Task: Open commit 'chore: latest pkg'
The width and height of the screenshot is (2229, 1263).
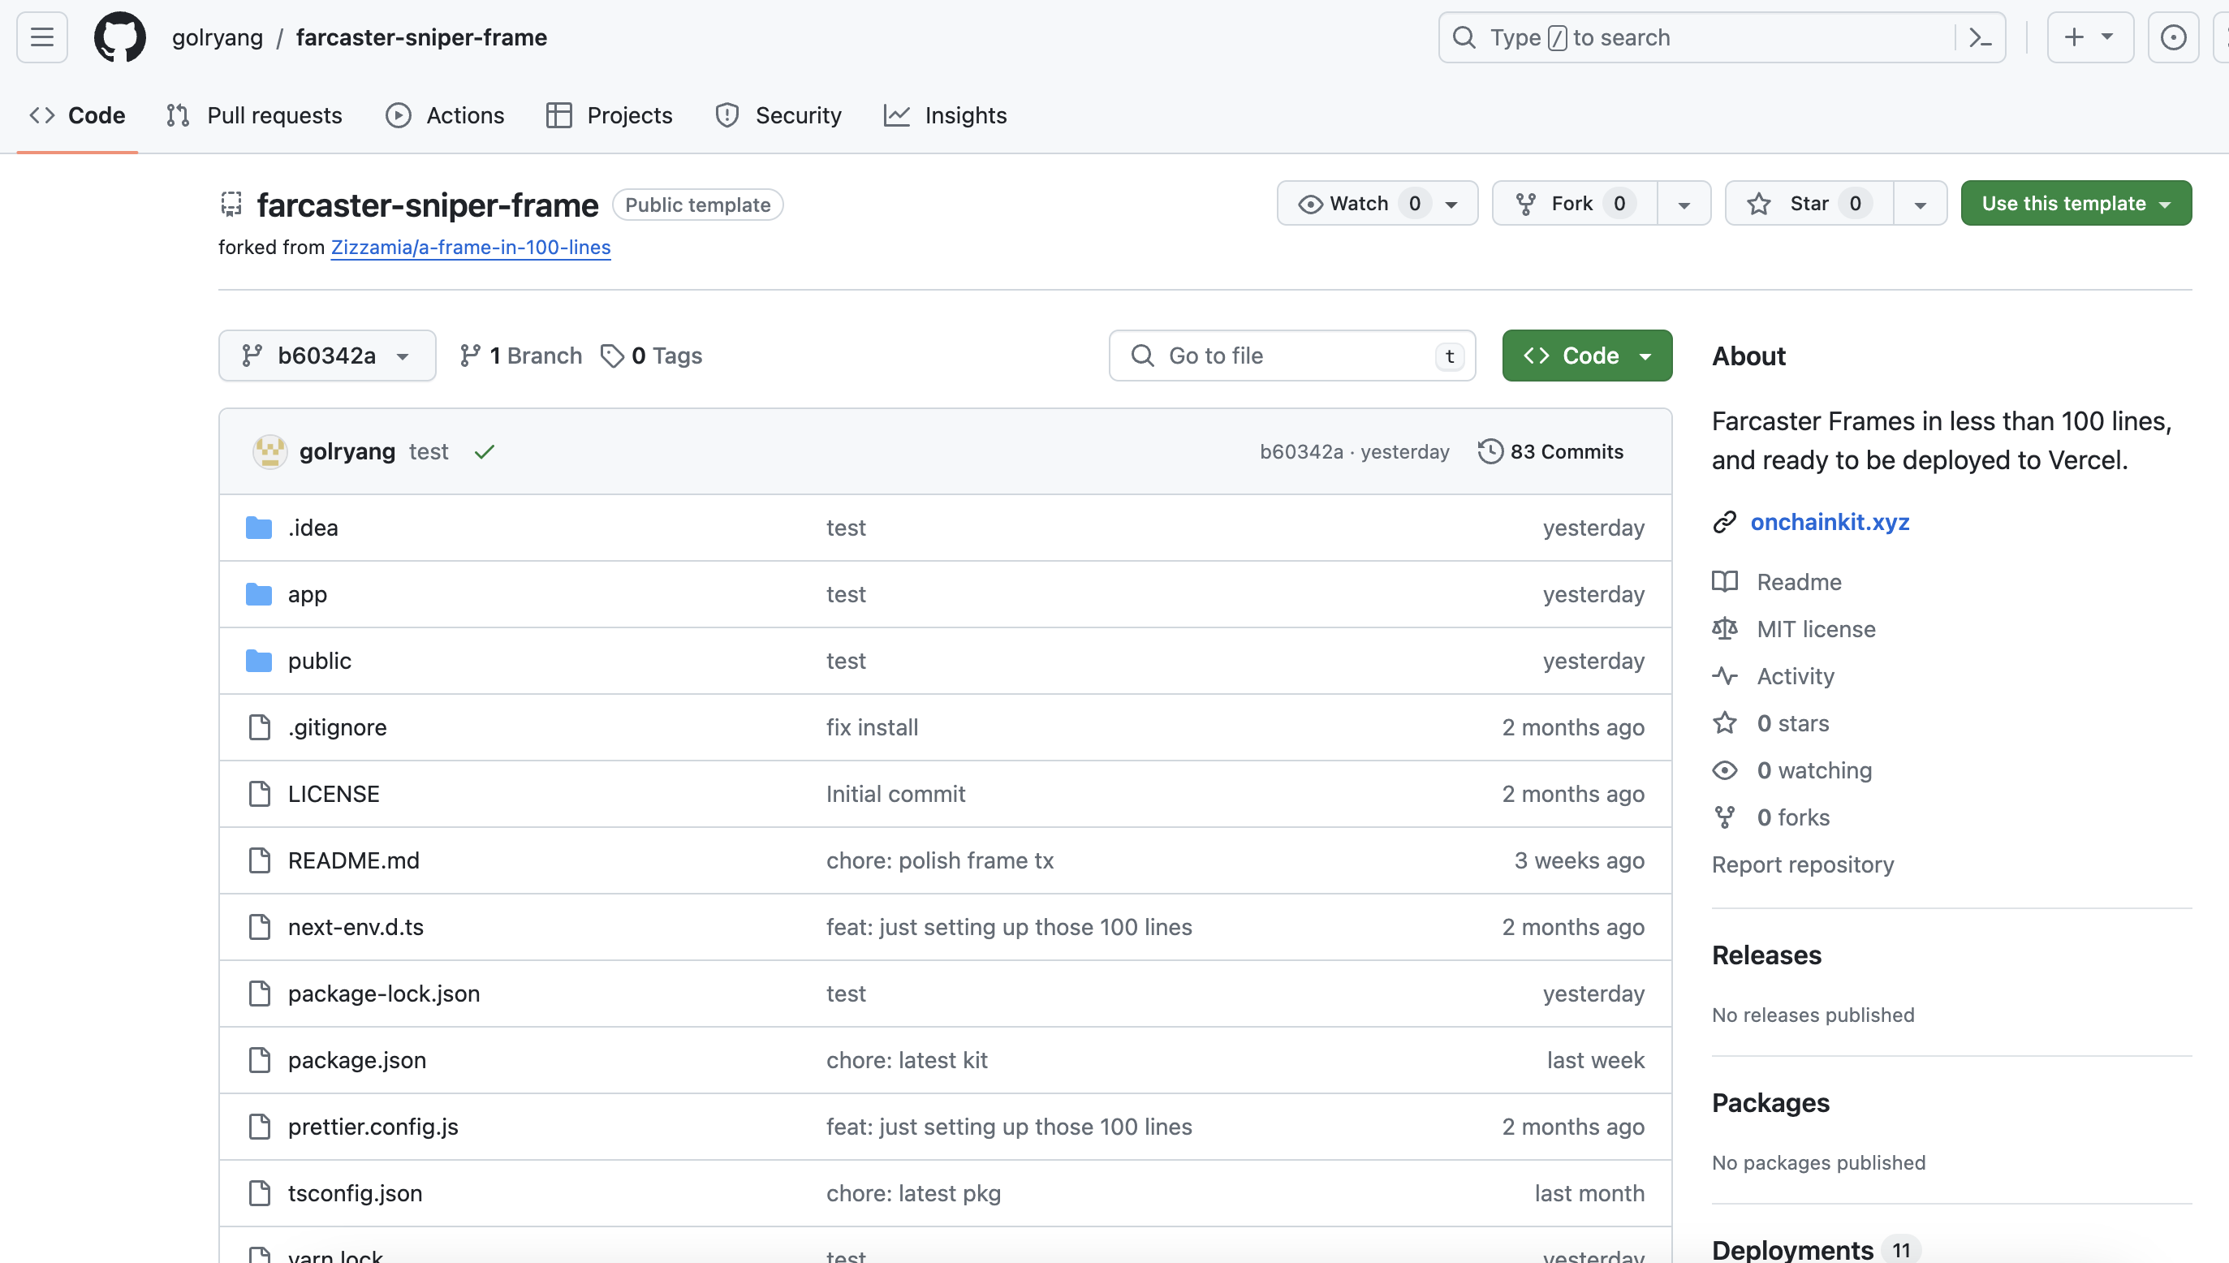Action: pyautogui.click(x=913, y=1192)
